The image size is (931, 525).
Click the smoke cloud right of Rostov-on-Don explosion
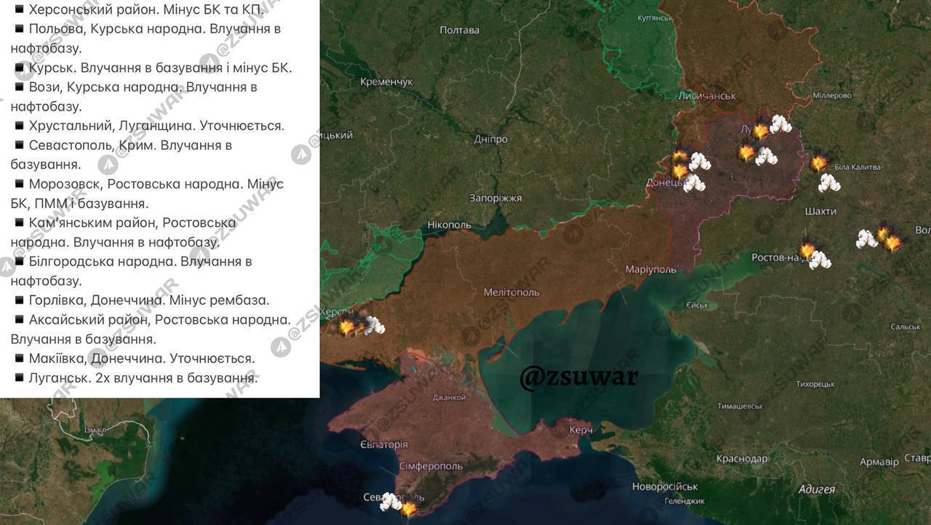point(820,260)
